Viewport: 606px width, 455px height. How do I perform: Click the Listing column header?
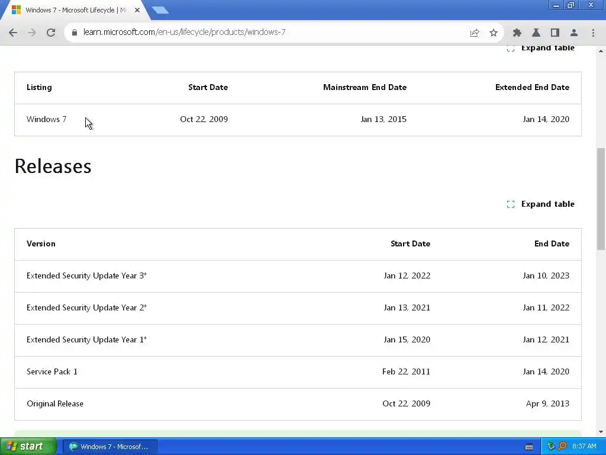click(x=39, y=87)
